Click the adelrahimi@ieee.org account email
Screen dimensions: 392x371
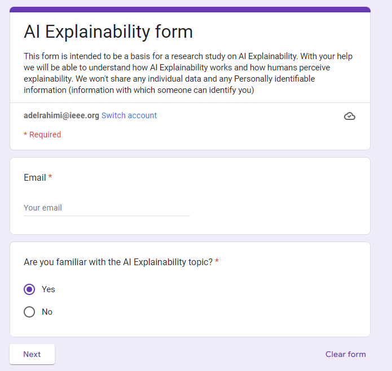(x=61, y=115)
